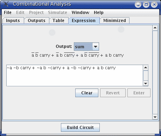Open the Help menu
Screen dimensions: 161x136
[x=99, y=13]
